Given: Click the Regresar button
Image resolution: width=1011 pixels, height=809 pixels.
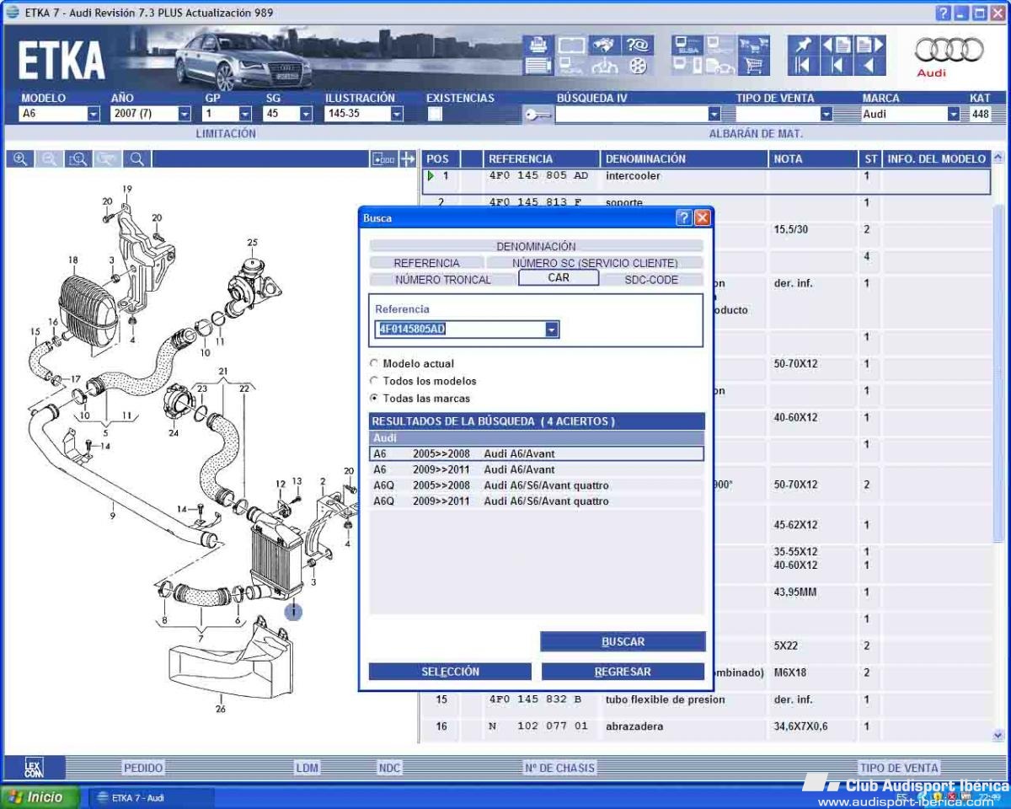Looking at the screenshot, I should point(623,672).
